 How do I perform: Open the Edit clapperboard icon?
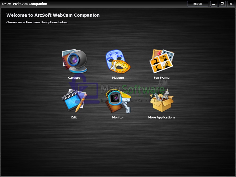74,101
